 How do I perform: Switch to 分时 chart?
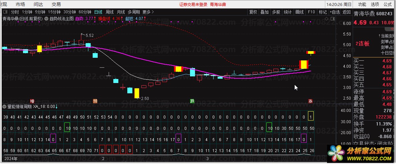click(15, 12)
